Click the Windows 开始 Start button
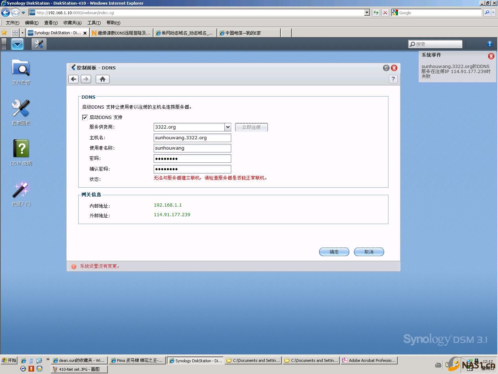Image resolution: width=498 pixels, height=374 pixels. (x=9, y=360)
